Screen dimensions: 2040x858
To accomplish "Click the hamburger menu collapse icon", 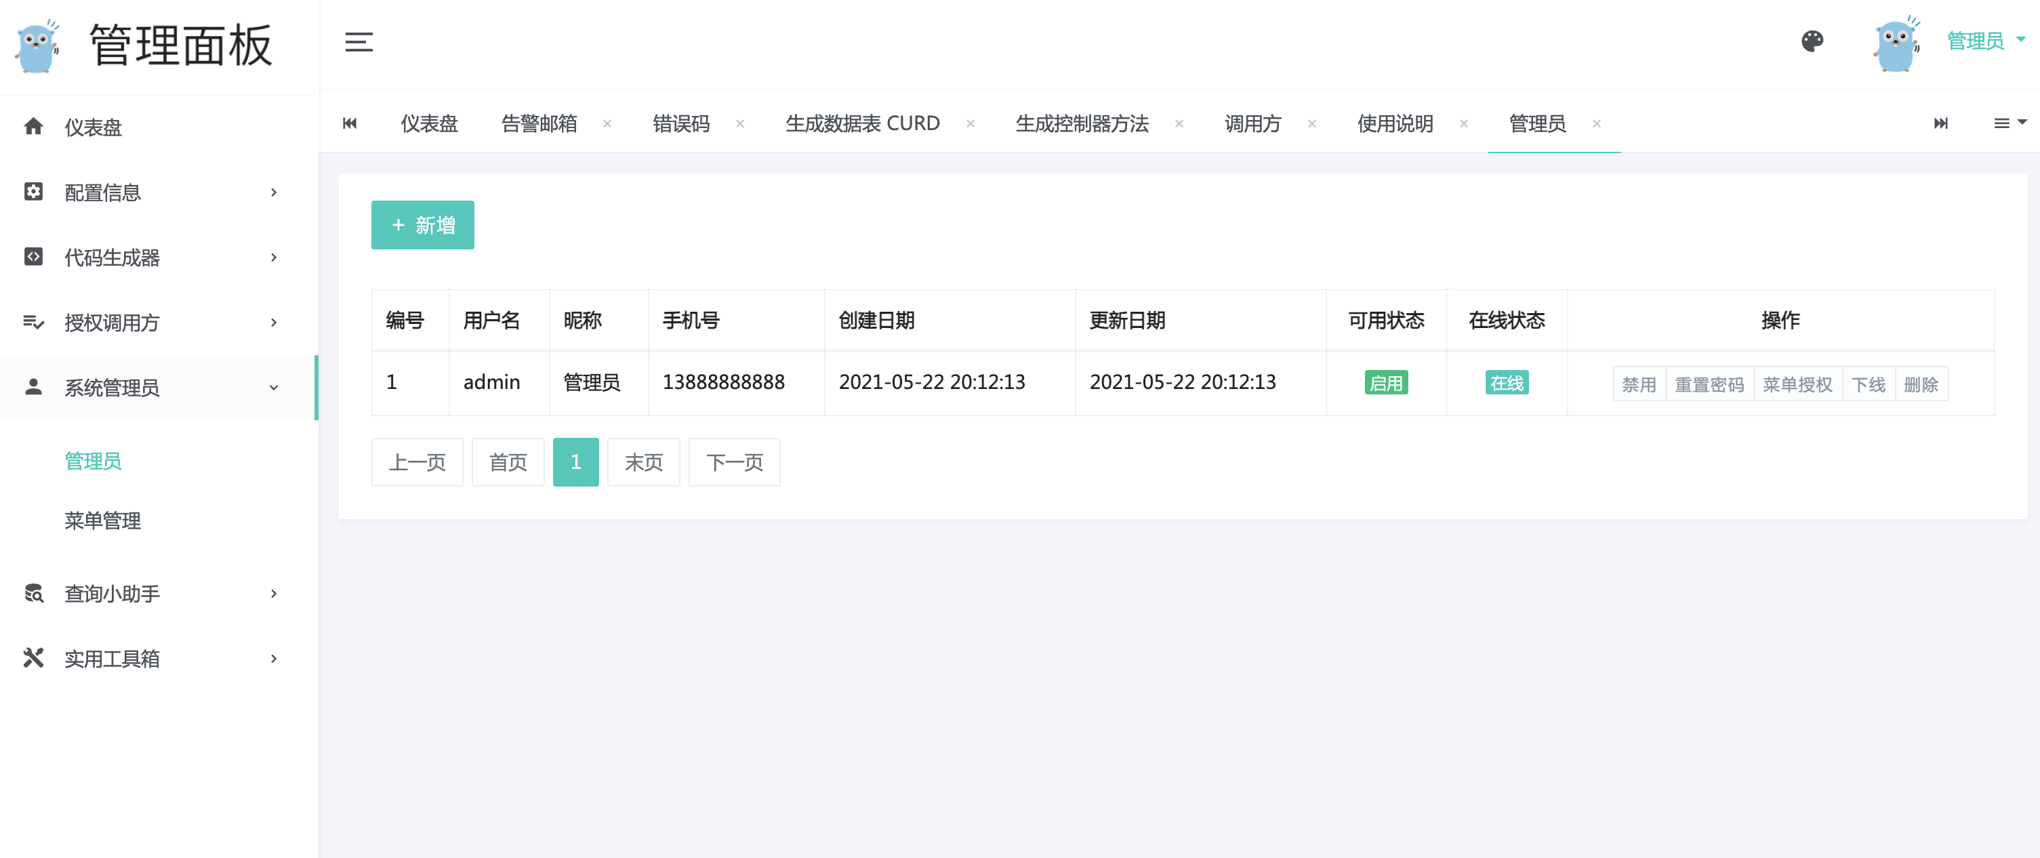I will click(x=359, y=42).
